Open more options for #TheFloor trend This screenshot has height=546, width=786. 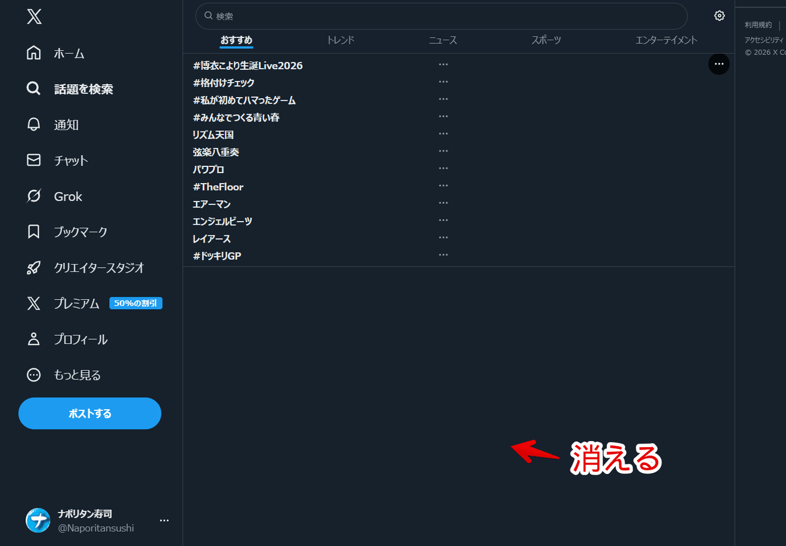coord(443,185)
